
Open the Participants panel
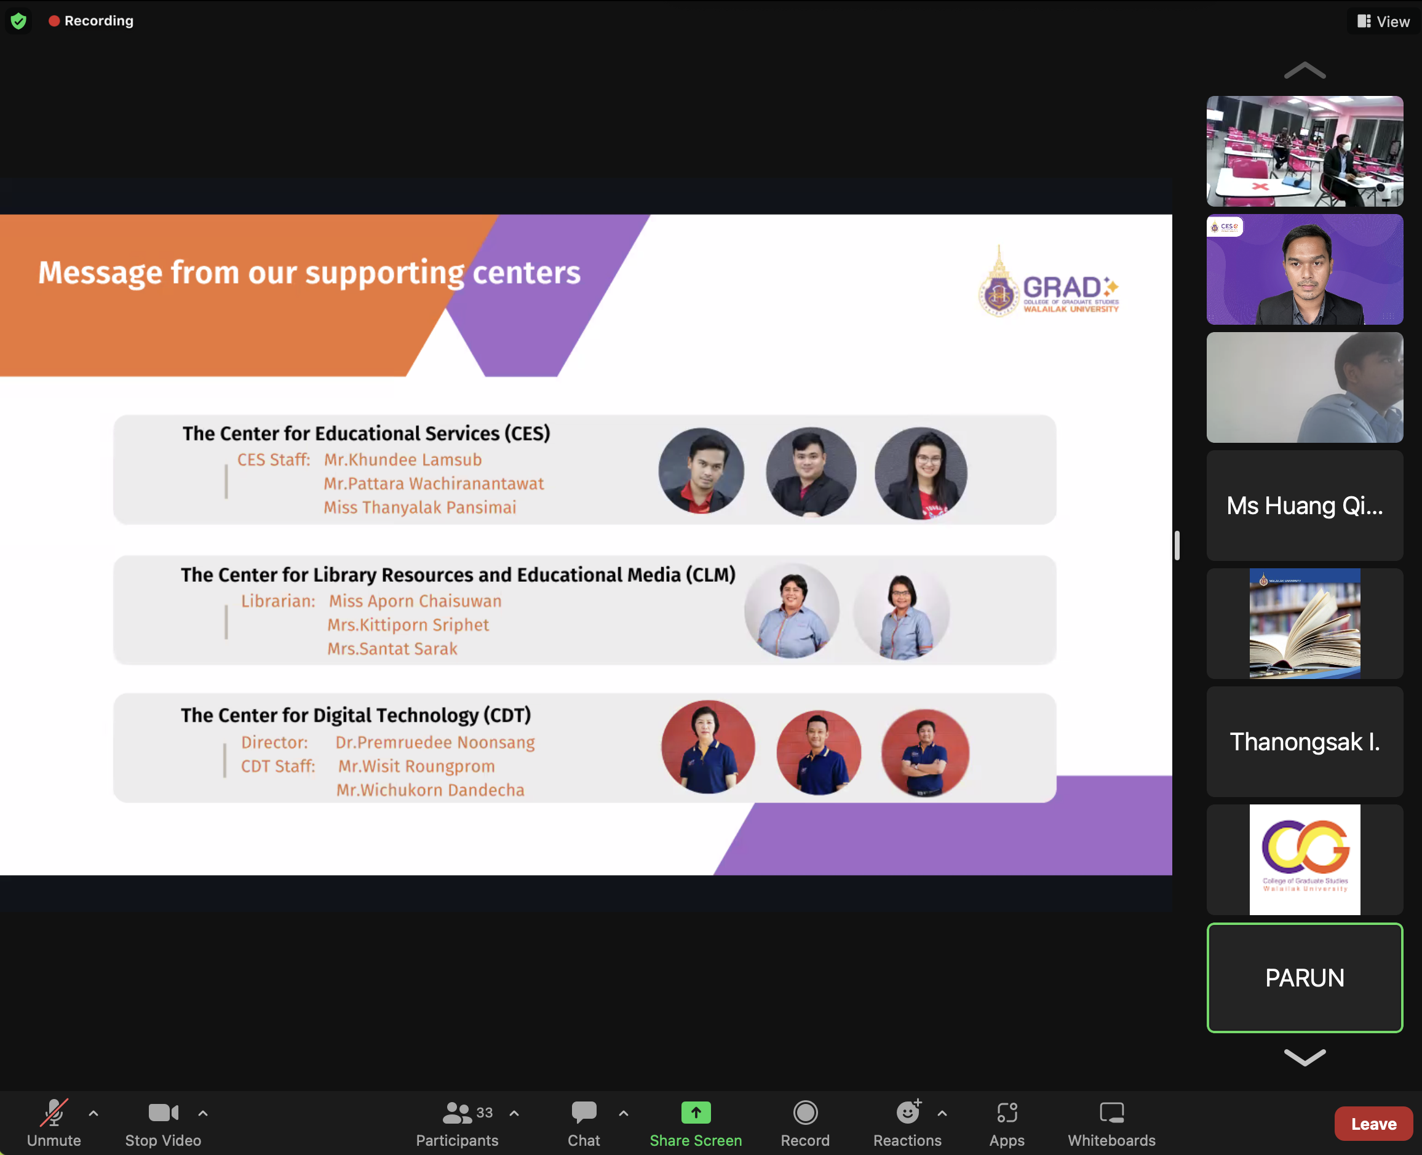pos(457,1123)
